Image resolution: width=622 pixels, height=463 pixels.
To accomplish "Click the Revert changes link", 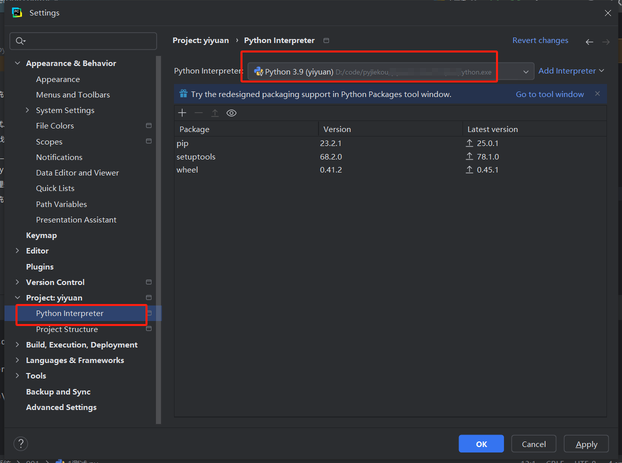I will [x=540, y=40].
